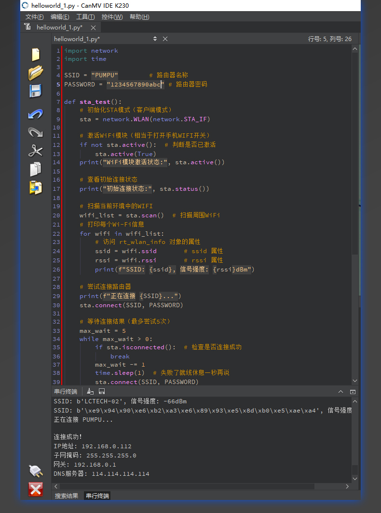Maximize the serial terminal output pane
This screenshot has width=381, height=513.
(x=353, y=391)
